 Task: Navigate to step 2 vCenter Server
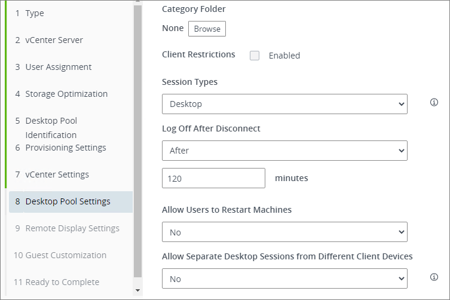coord(54,40)
